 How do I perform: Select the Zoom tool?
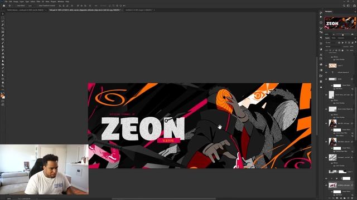click(3, 86)
